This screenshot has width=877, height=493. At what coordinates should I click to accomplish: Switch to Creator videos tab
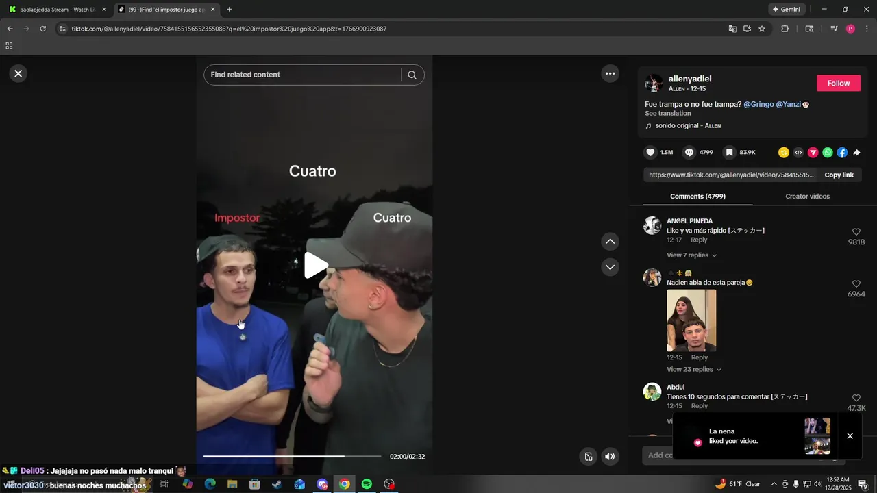point(807,197)
